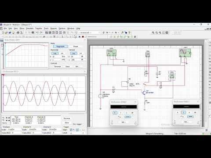
Task: Click the red stop simulation button
Action: (83, 37)
